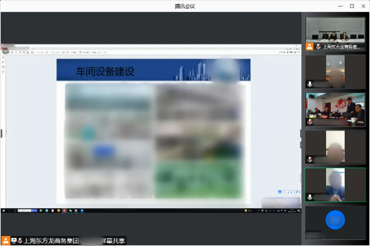Minimize the 腾讯会议 window
This screenshot has height=246, width=370.
[340, 6]
